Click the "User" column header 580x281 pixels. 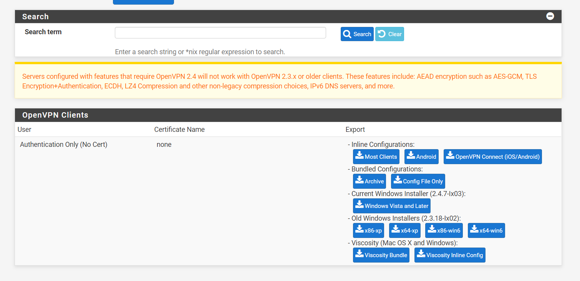[25, 130]
